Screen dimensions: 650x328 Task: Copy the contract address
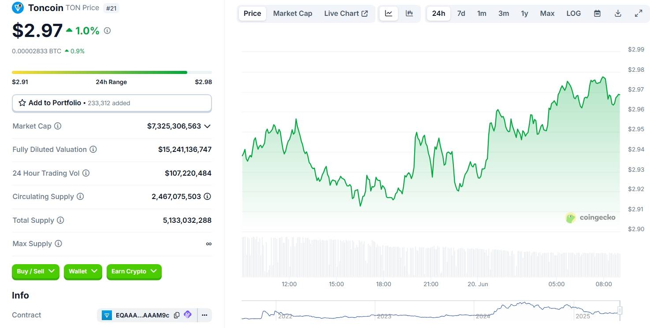click(x=177, y=315)
